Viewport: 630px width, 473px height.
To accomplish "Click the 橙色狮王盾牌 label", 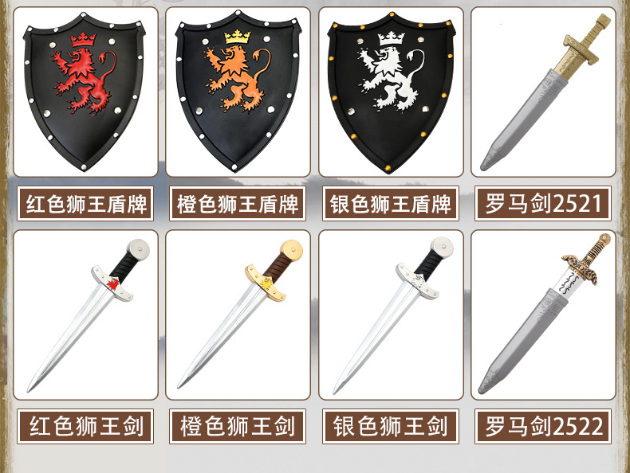I will pyautogui.click(x=238, y=203).
